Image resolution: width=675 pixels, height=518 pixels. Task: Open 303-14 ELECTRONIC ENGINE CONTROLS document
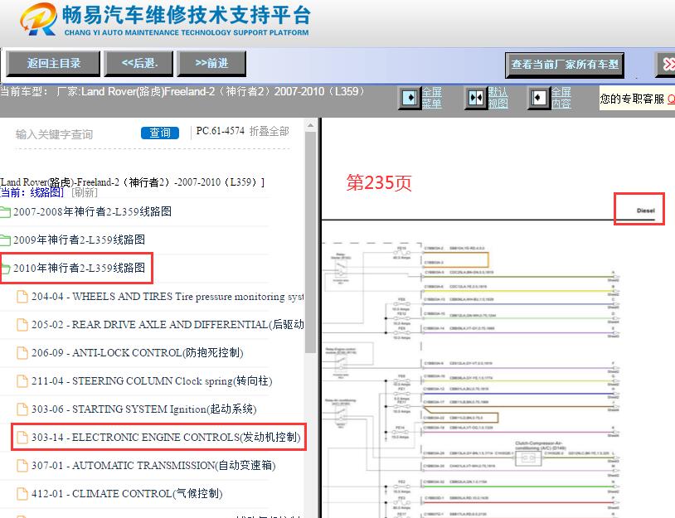[166, 437]
